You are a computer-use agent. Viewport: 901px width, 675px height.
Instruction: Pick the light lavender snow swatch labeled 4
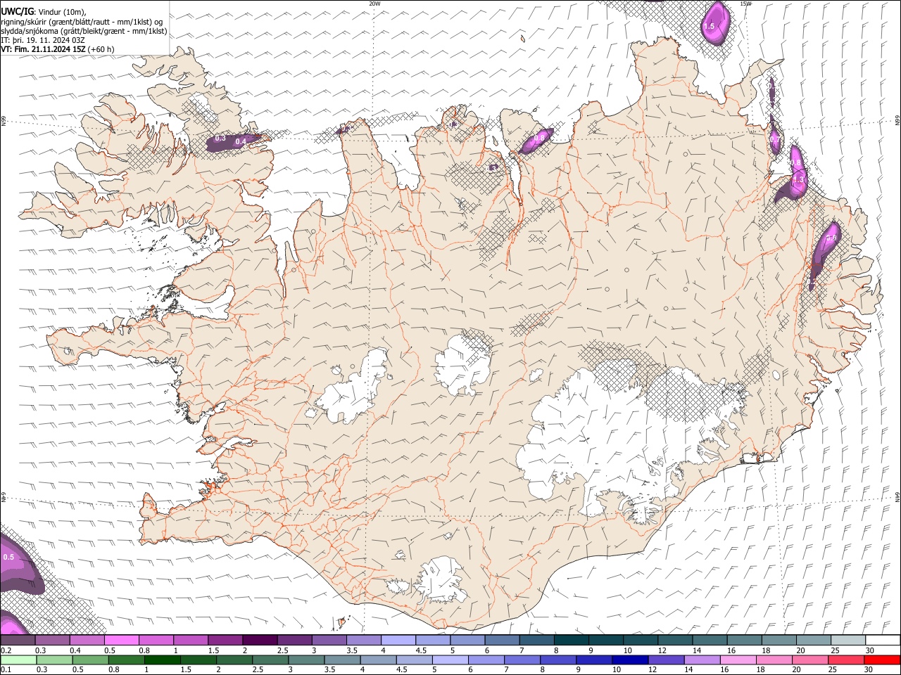tap(398, 640)
